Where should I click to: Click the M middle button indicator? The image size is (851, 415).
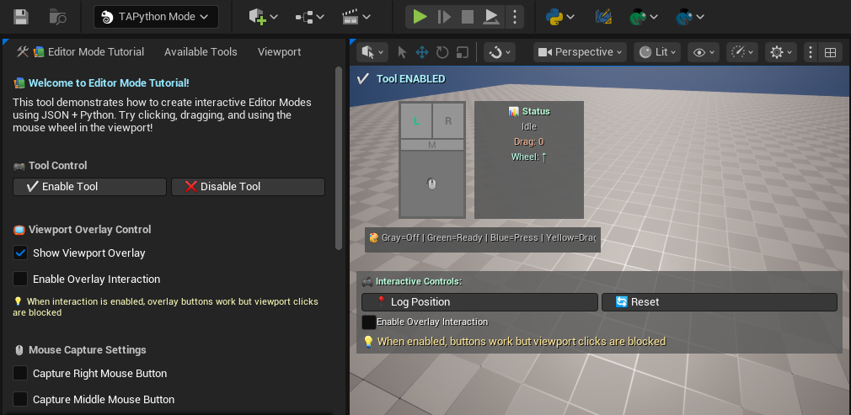pyautogui.click(x=432, y=145)
